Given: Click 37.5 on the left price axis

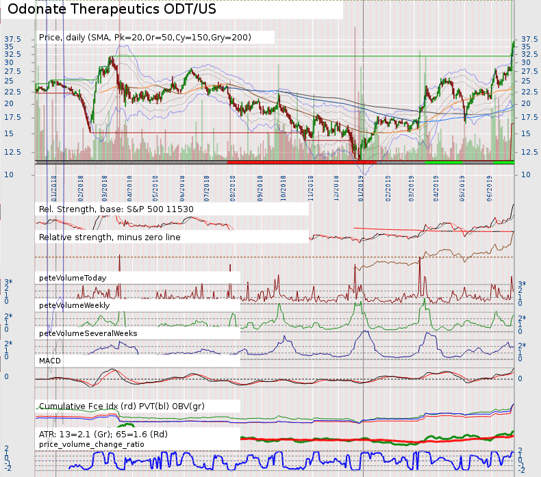Looking at the screenshot, I should (13, 39).
